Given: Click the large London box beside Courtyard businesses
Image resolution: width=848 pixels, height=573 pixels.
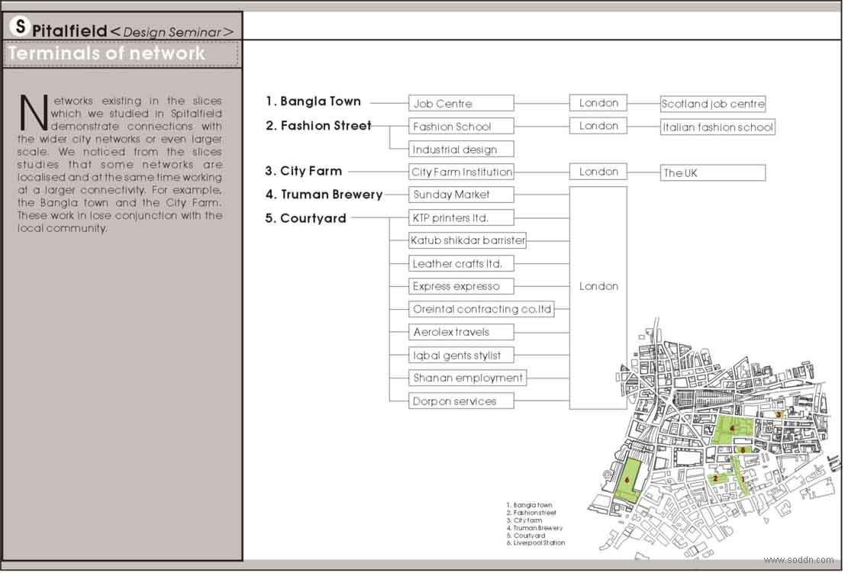Looking at the screenshot, I should 598,298.
